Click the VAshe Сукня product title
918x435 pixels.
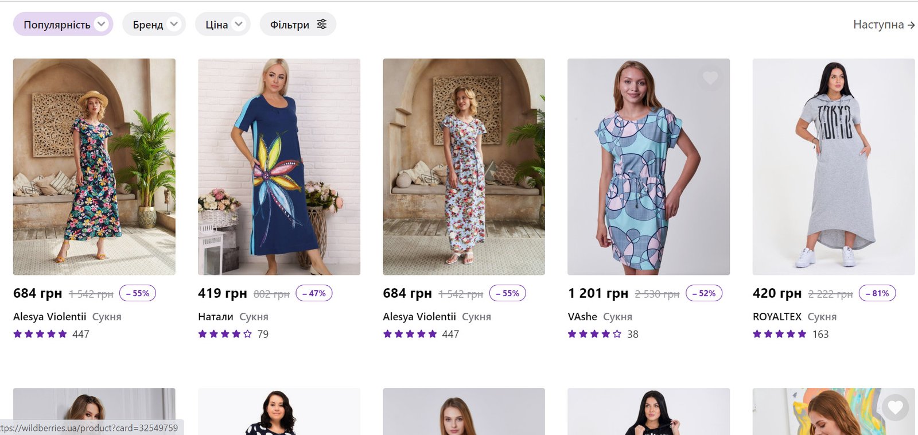click(x=600, y=317)
